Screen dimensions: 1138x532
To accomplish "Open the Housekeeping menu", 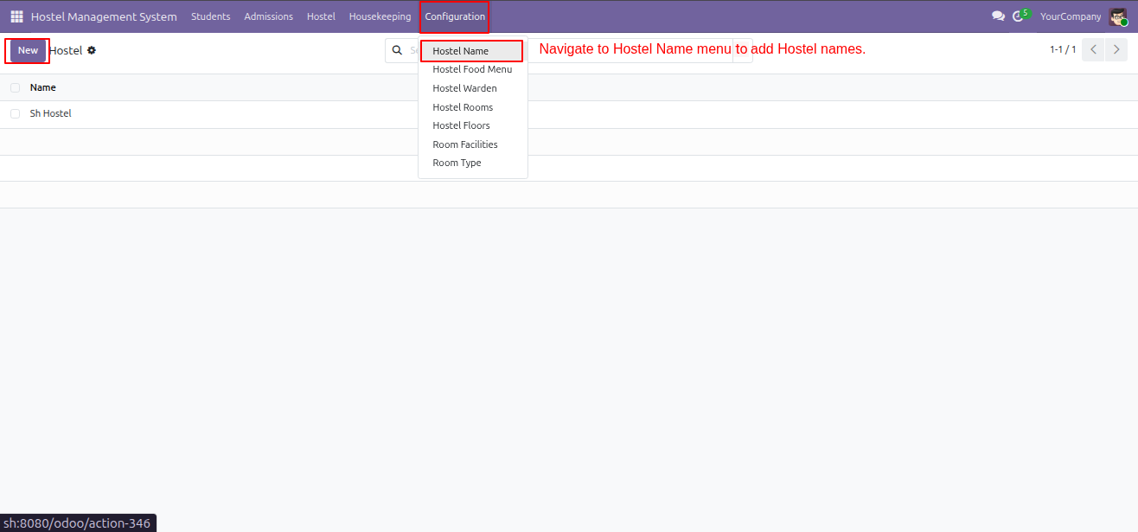I will 380,16.
